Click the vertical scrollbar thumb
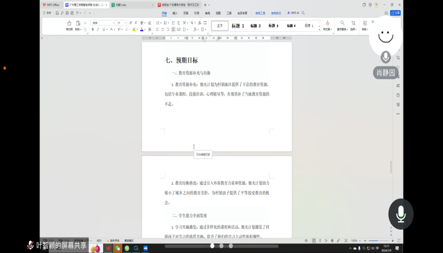 pos(391,167)
